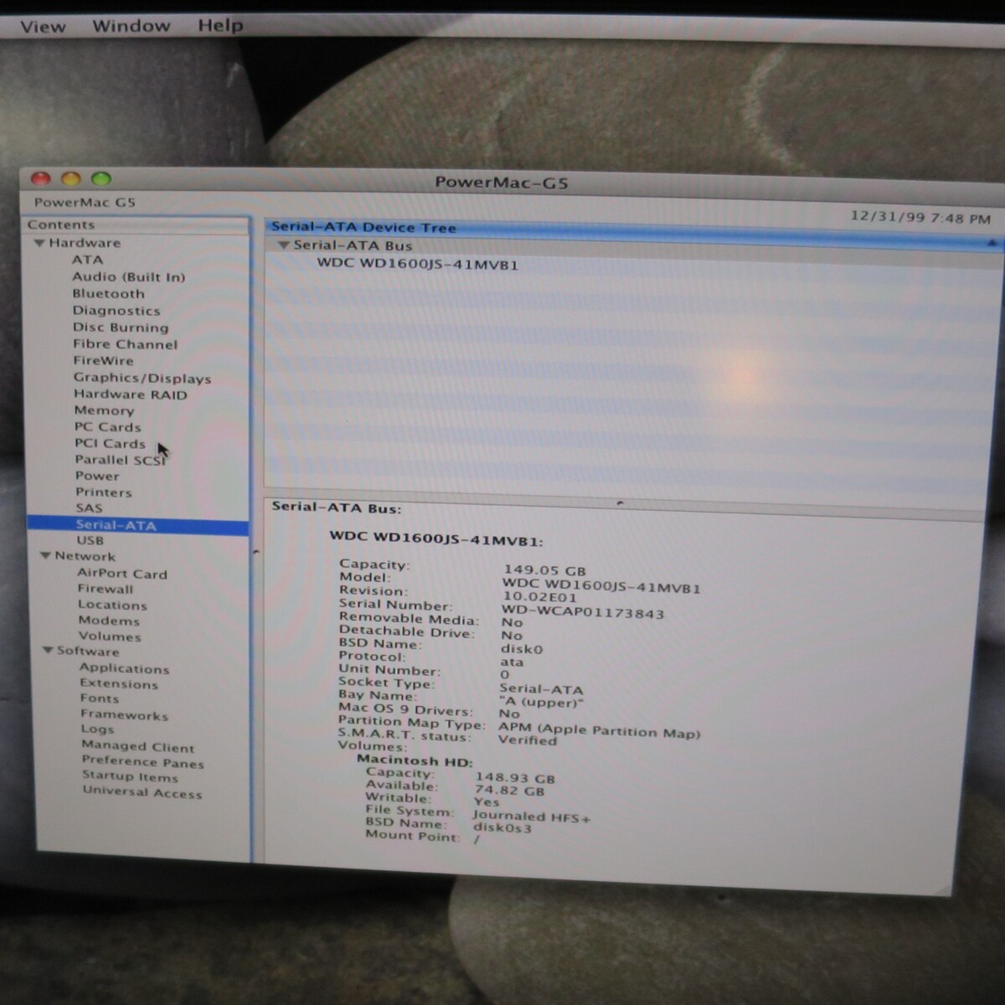Select Fibre Channel entry
Screen dimensions: 1005x1005
point(125,344)
